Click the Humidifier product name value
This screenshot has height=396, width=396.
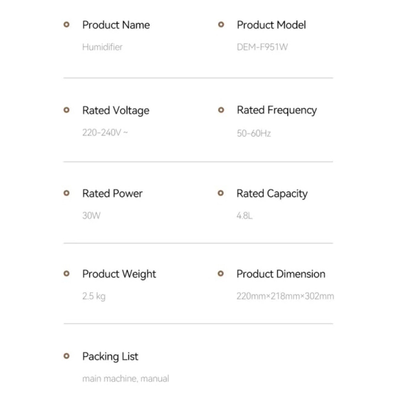(x=102, y=47)
